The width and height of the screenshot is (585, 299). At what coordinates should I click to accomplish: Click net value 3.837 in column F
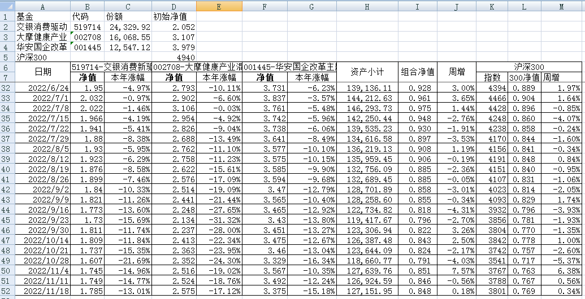click(x=265, y=98)
